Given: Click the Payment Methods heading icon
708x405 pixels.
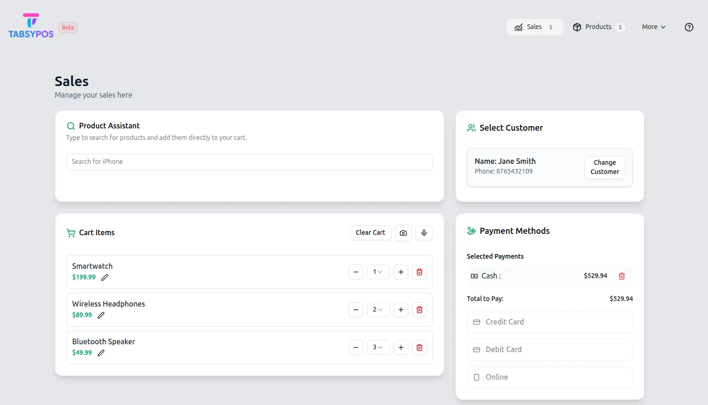Looking at the screenshot, I should tap(471, 231).
